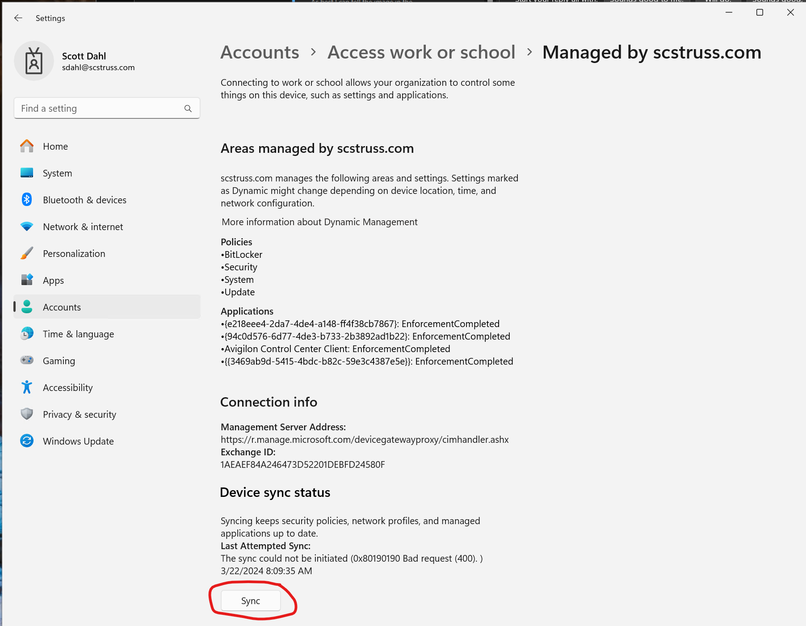The image size is (806, 626).
Task: Click the Find a setting search box
Action: tap(107, 108)
